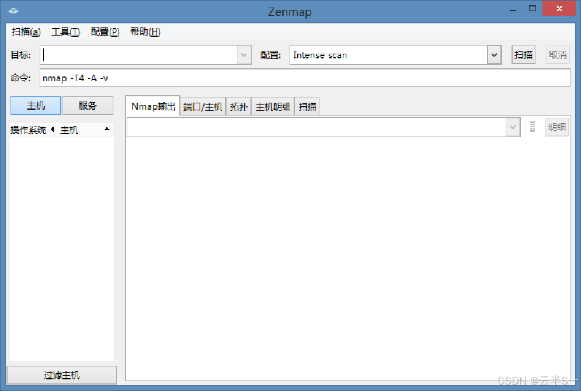Switch to the Nmap输出 tab

click(x=153, y=107)
